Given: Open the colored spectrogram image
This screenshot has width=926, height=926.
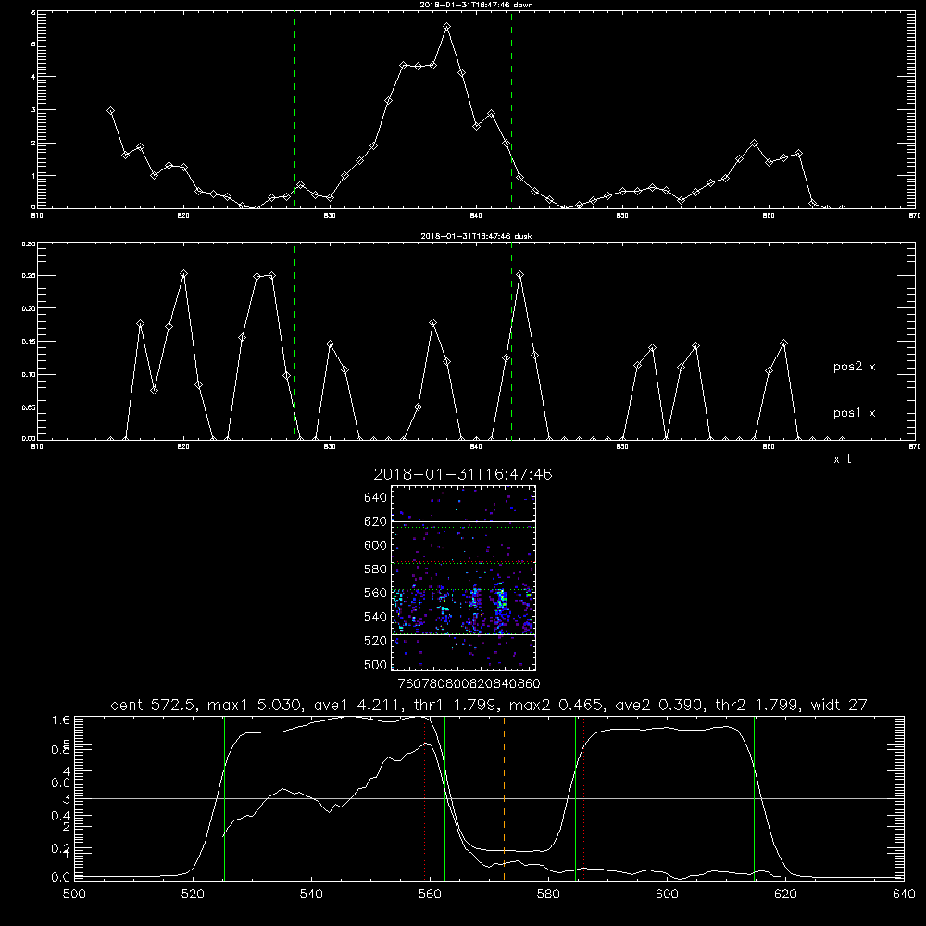Looking at the screenshot, I should (x=463, y=578).
